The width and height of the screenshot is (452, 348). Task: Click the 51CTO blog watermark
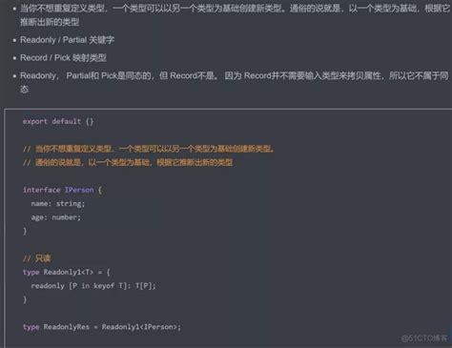[424, 338]
